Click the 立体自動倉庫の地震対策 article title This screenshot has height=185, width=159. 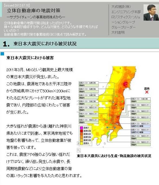[x=34, y=11]
